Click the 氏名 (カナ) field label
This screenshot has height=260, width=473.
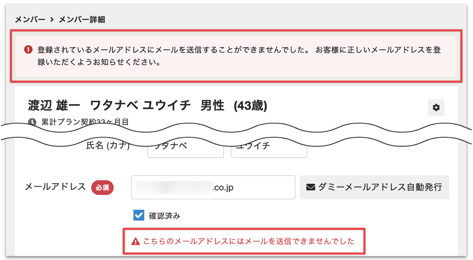(x=107, y=146)
